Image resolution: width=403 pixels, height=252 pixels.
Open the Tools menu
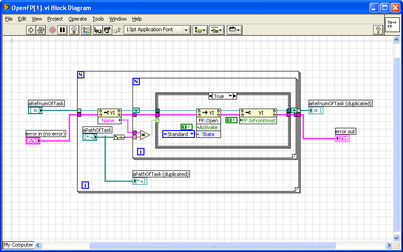98,19
